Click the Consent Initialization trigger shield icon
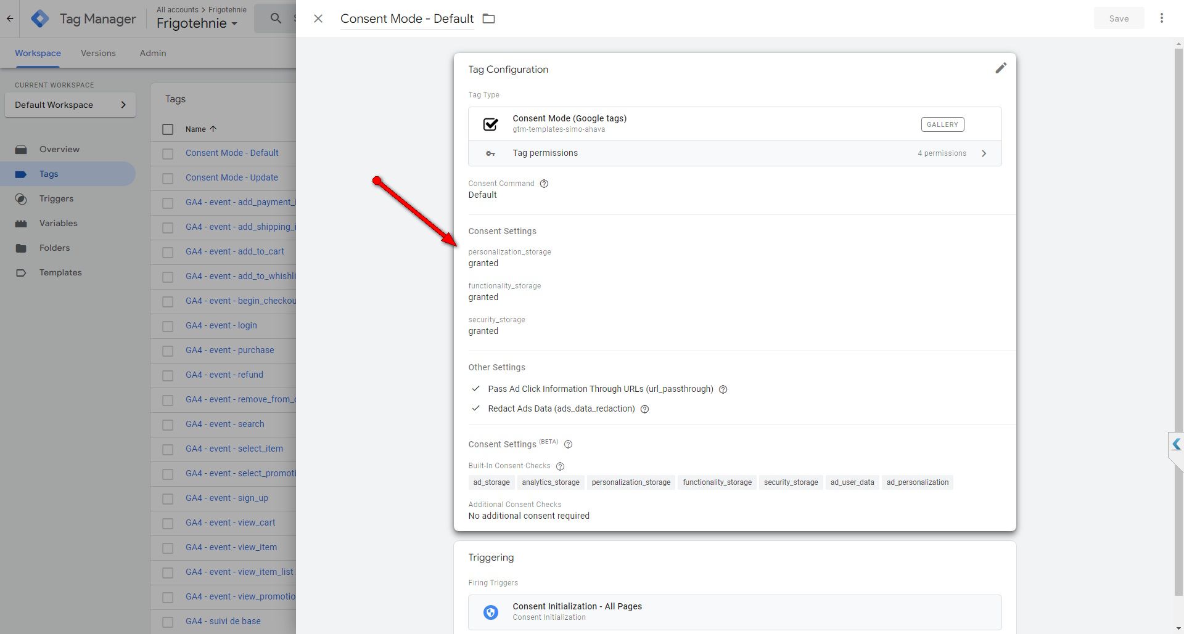1184x634 pixels. 491,612
